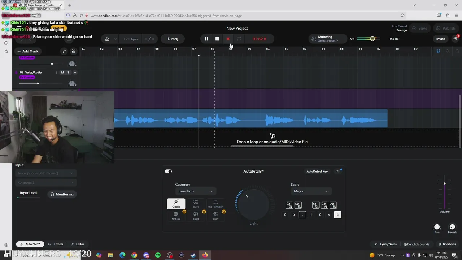Change the D maj key selector
This screenshot has width=462, height=260.
click(x=173, y=39)
